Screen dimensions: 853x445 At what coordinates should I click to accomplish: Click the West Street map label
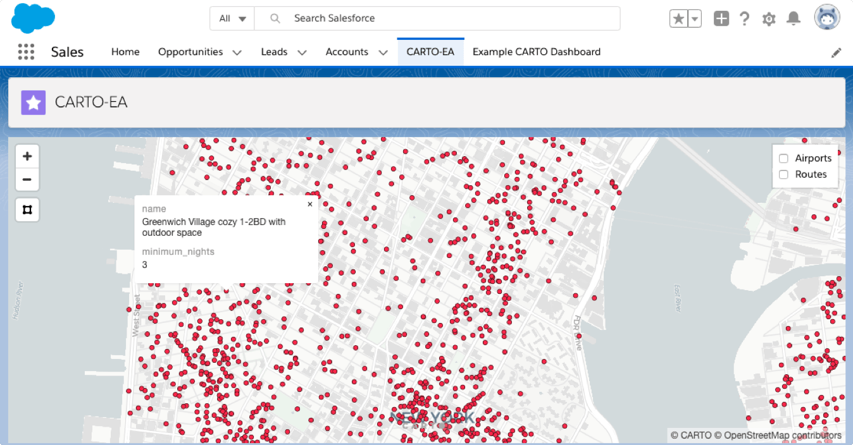[136, 315]
